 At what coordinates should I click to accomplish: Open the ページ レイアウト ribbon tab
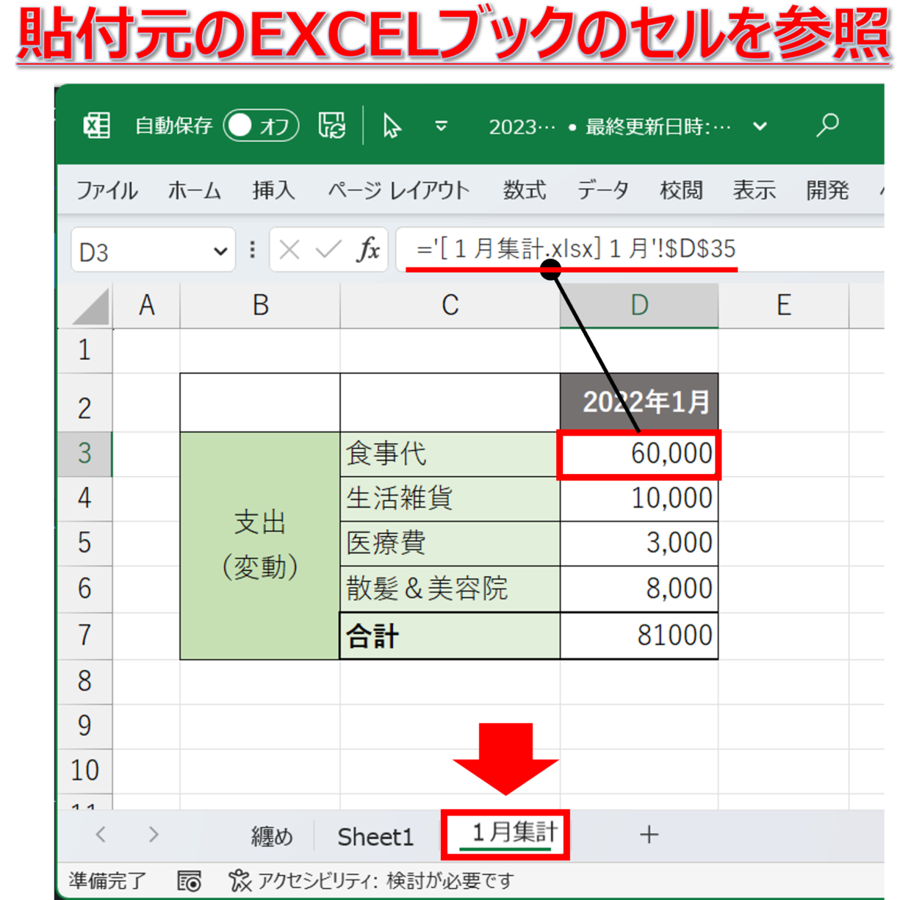coord(398,190)
